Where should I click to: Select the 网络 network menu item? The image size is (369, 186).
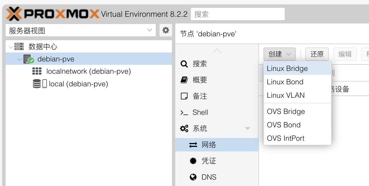217,145
